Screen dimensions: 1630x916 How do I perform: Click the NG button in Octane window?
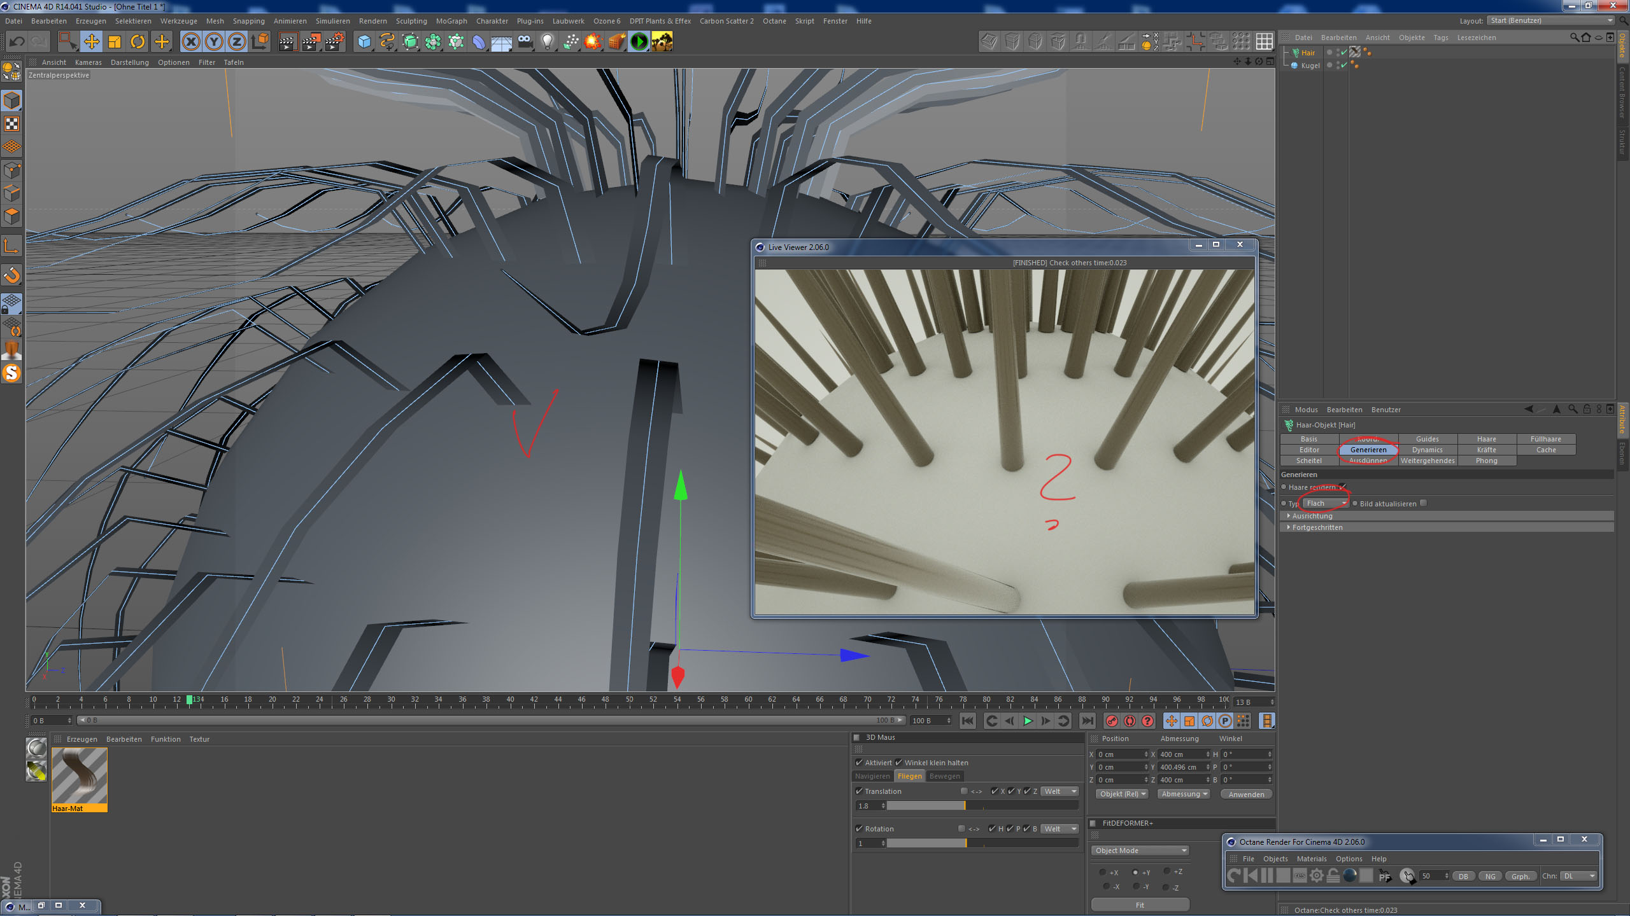1491,877
